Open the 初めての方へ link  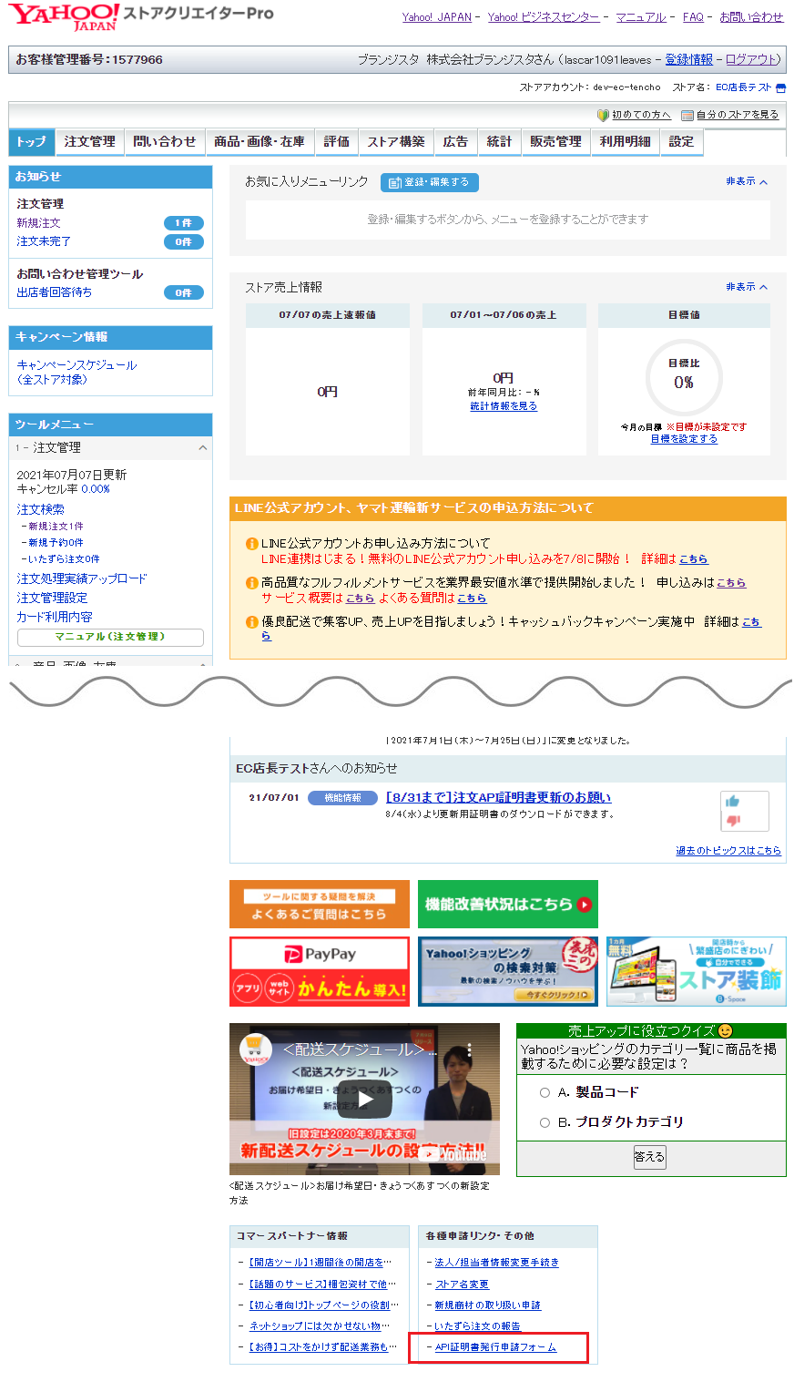click(x=641, y=115)
